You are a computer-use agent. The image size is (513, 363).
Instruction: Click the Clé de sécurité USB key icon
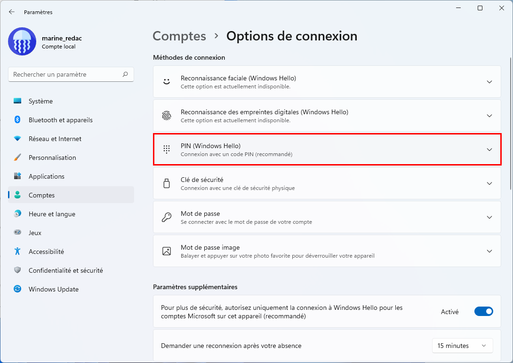pos(167,183)
